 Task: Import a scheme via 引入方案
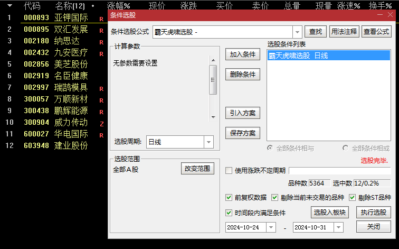(243, 113)
